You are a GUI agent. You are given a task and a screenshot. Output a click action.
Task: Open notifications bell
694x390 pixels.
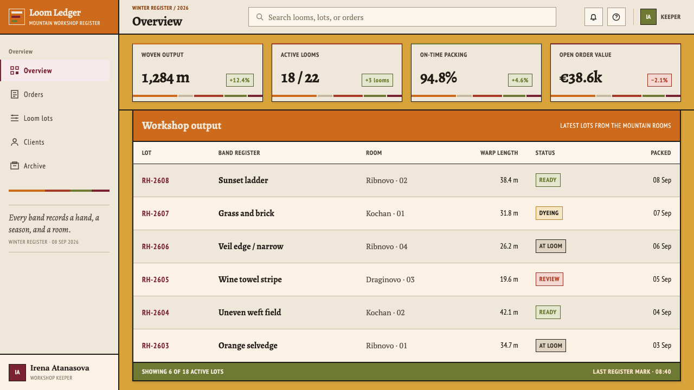point(594,17)
